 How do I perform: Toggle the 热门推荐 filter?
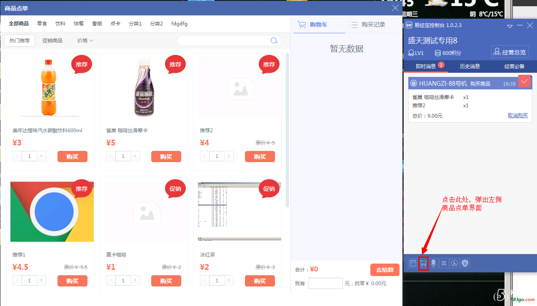click(20, 41)
